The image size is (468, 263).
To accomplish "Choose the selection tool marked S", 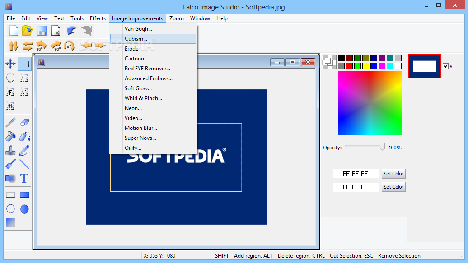I will point(24,92).
